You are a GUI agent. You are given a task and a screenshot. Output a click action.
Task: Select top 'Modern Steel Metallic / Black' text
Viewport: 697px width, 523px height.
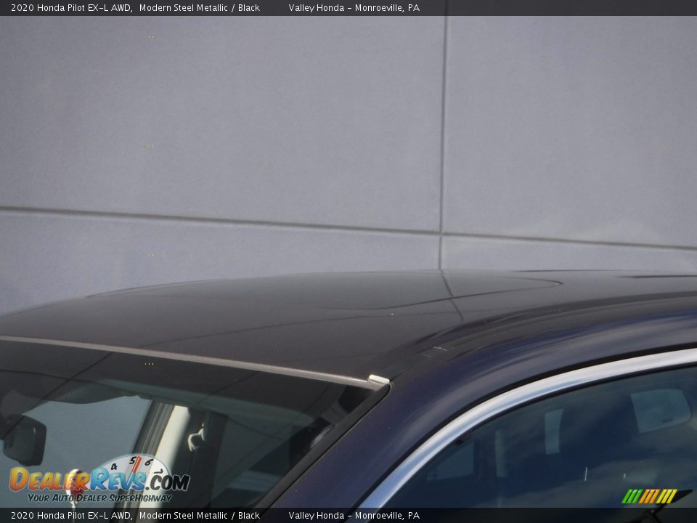point(199,8)
